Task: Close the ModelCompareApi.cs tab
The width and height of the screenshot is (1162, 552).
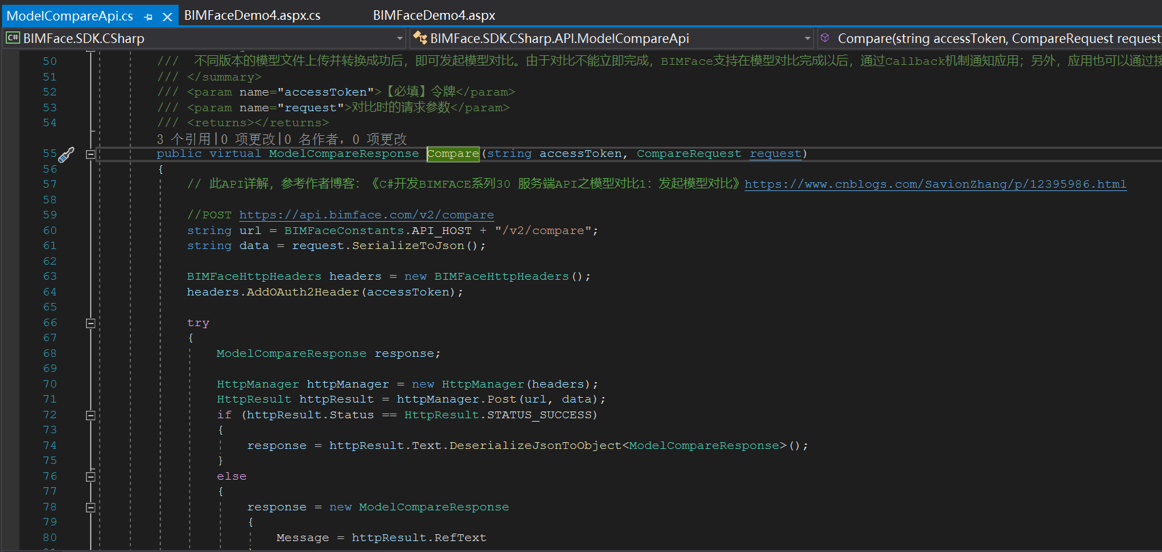Action: pyautogui.click(x=167, y=16)
